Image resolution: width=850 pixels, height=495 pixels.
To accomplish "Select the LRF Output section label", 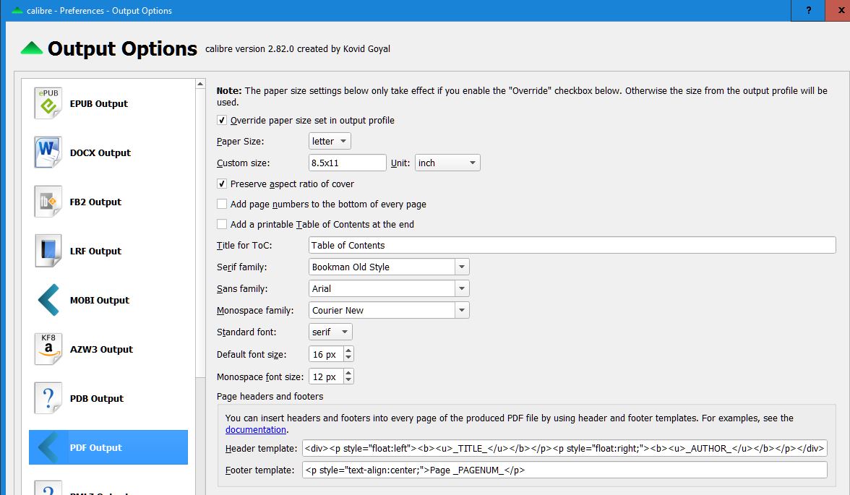I will click(95, 251).
